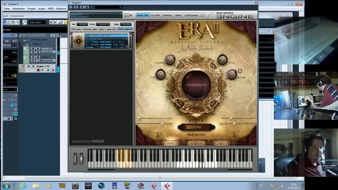Image resolution: width=338 pixels, height=190 pixels.
Task: Select the highlighted layer name row
Action: point(107,35)
